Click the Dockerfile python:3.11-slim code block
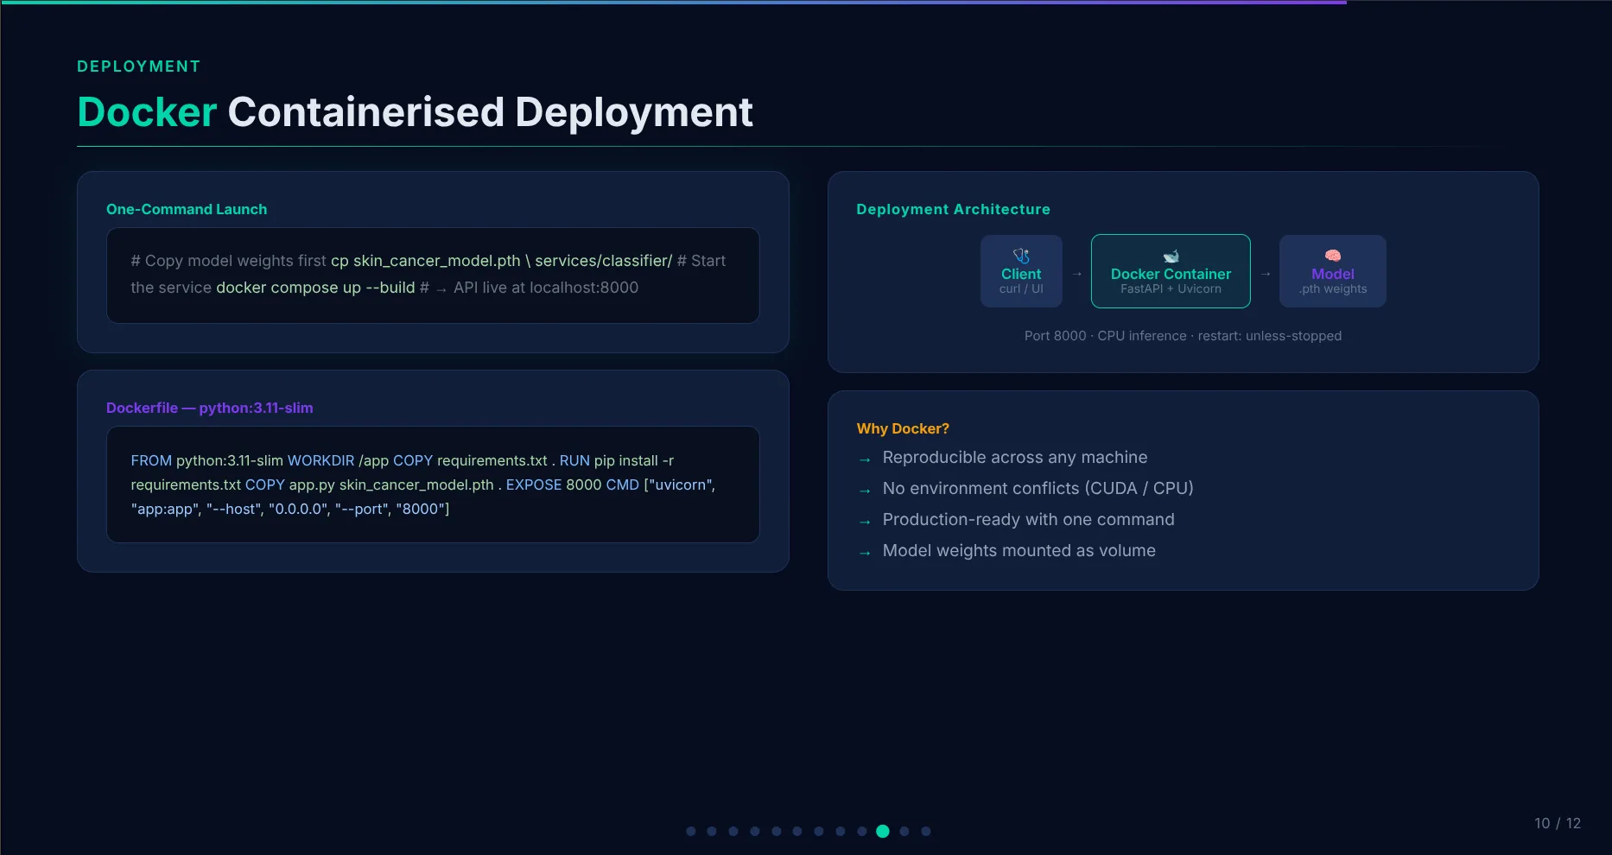Screen dimensions: 1612x855 pos(433,484)
